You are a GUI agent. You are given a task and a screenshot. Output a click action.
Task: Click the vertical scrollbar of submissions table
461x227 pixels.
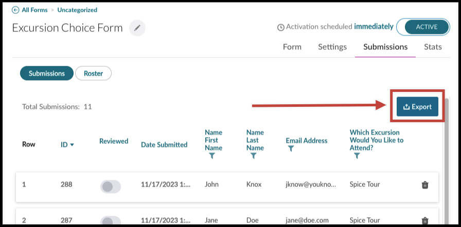tap(447, 161)
